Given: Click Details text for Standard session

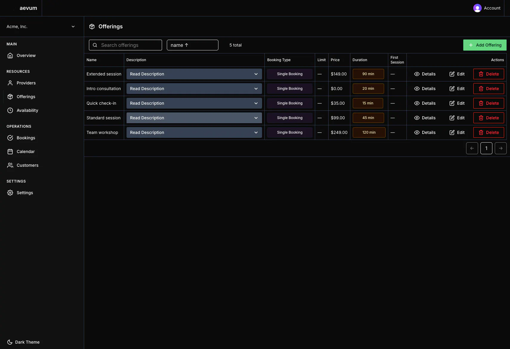Looking at the screenshot, I should coord(429,118).
